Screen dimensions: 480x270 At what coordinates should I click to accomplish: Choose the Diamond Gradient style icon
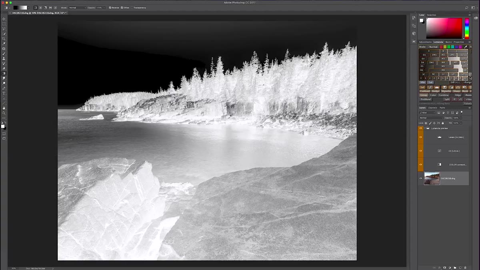pyautogui.click(x=55, y=8)
